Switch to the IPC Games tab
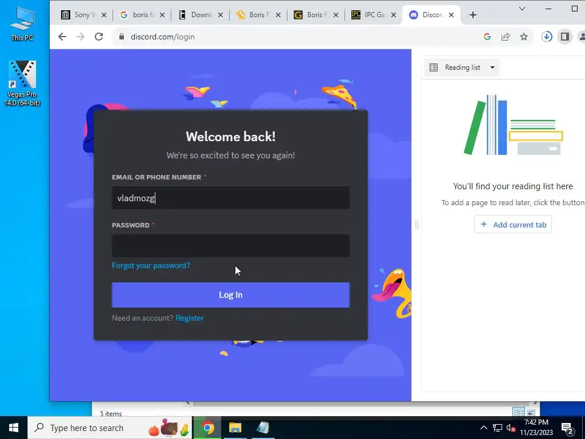 374,15
